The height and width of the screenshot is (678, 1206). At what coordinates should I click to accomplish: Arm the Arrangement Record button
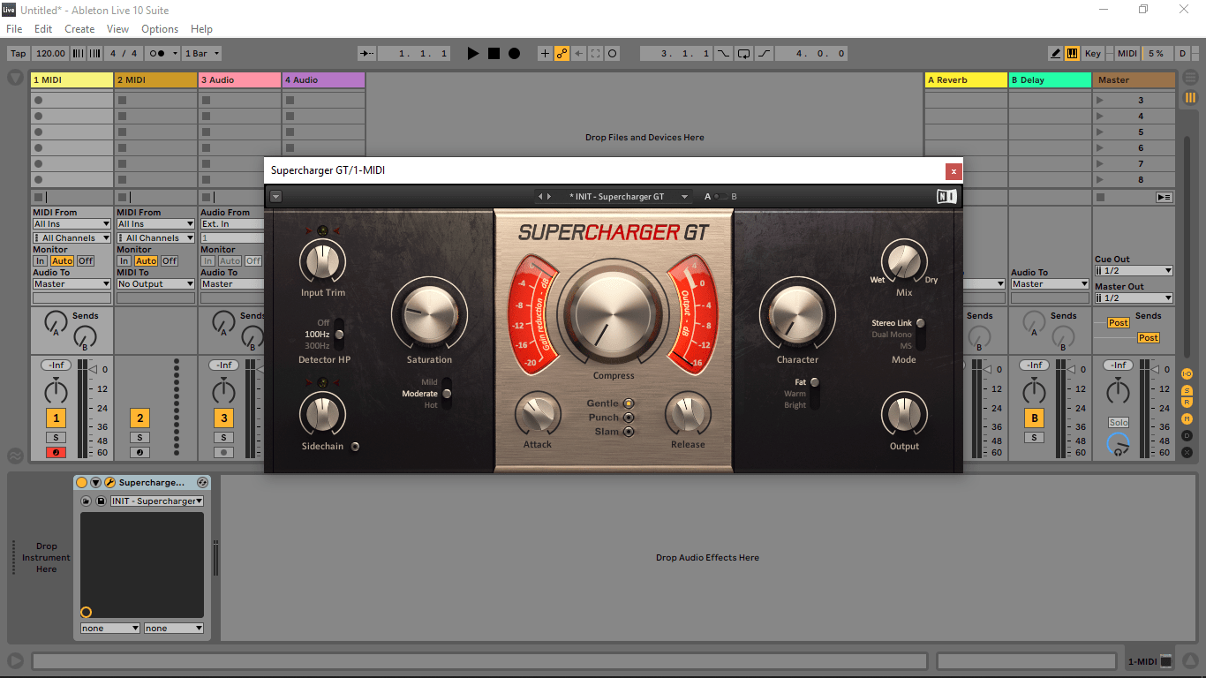click(514, 54)
